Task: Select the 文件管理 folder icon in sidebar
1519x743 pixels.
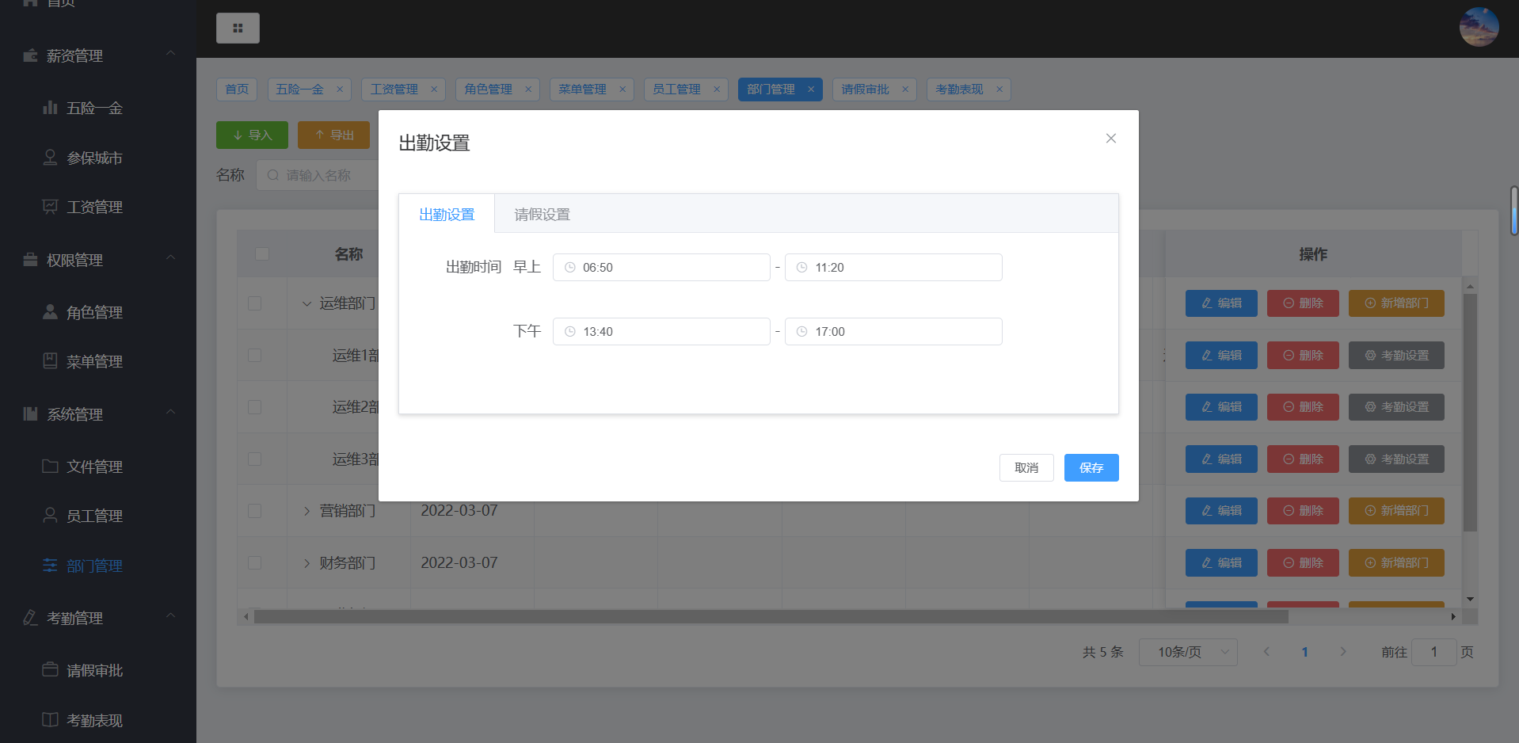Action: (50, 466)
